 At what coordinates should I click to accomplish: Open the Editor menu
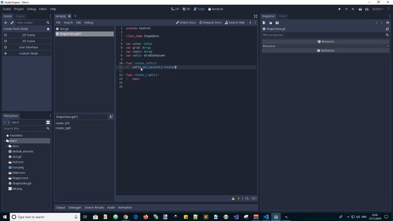pos(43,9)
